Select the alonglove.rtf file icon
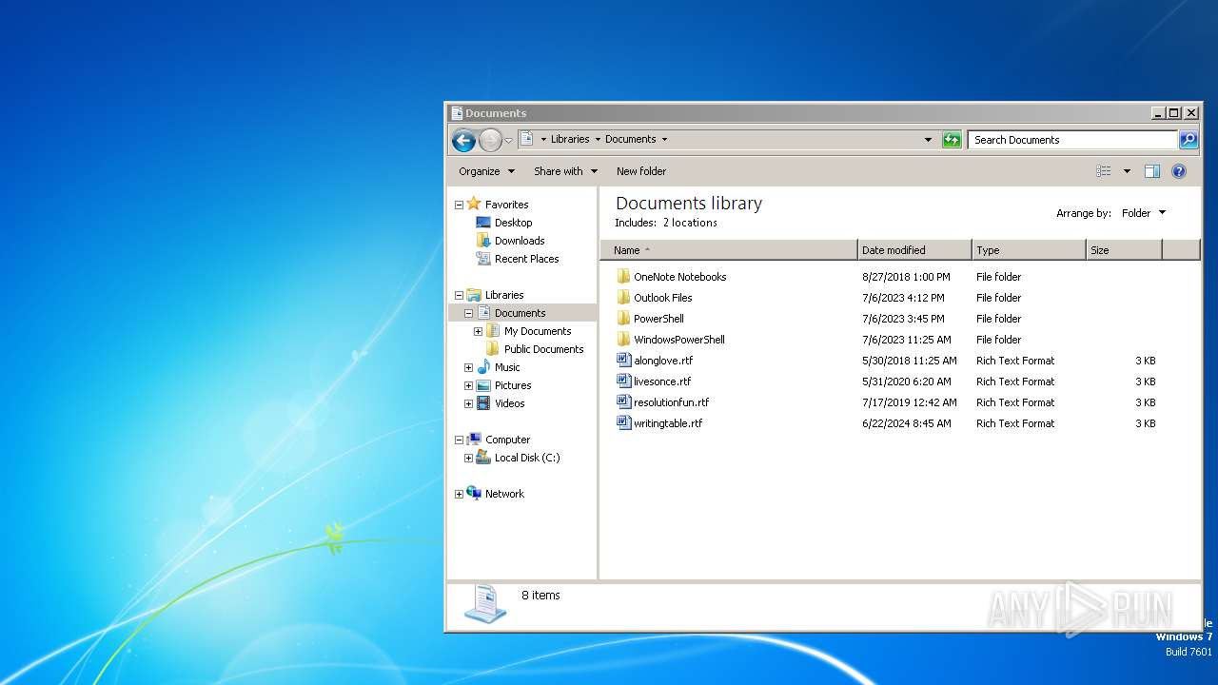Viewport: 1218px width, 685px height. (623, 361)
